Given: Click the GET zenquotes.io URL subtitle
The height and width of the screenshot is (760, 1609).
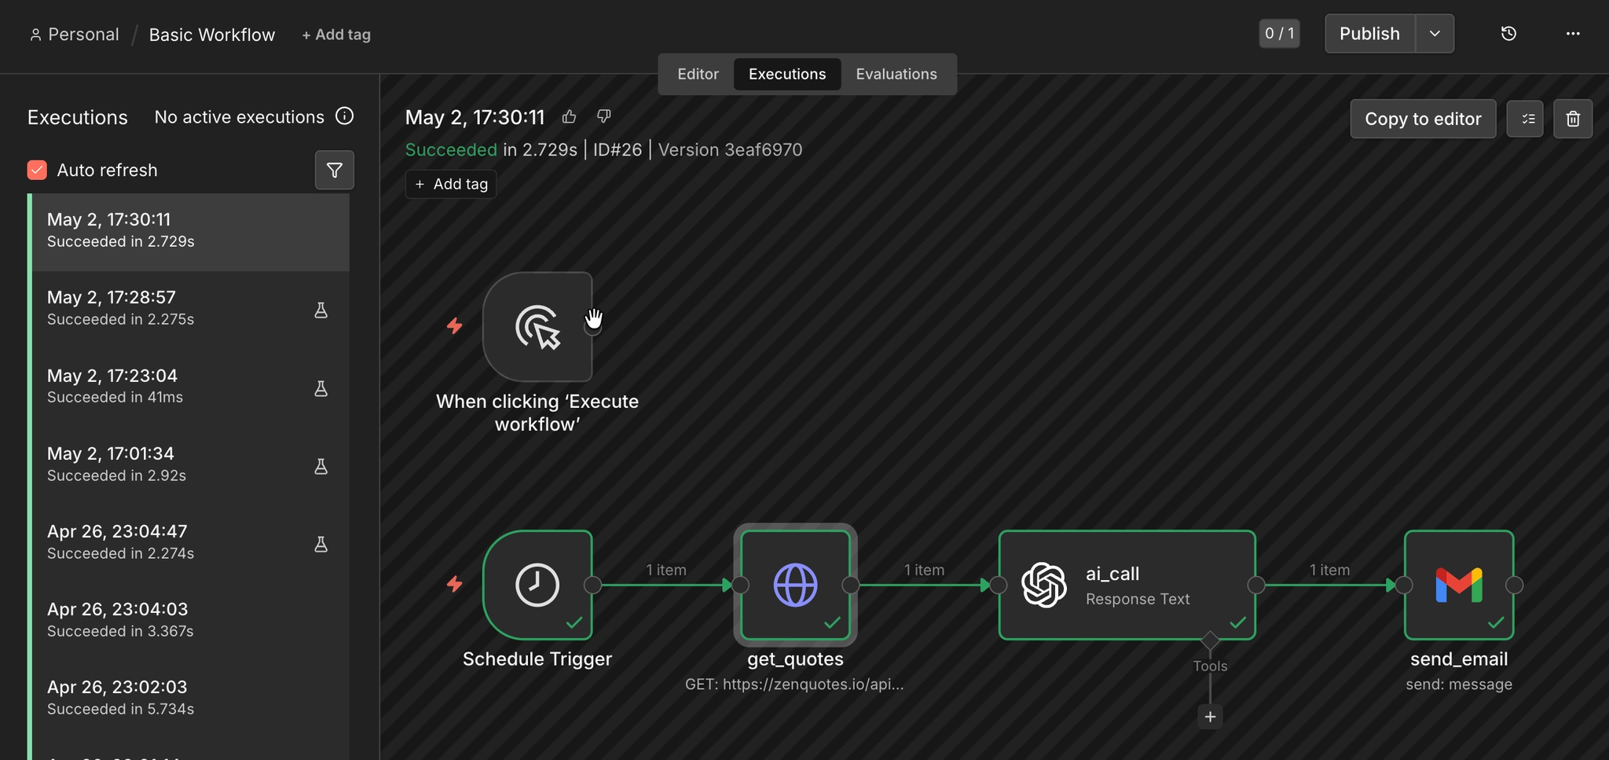Looking at the screenshot, I should coord(794,684).
